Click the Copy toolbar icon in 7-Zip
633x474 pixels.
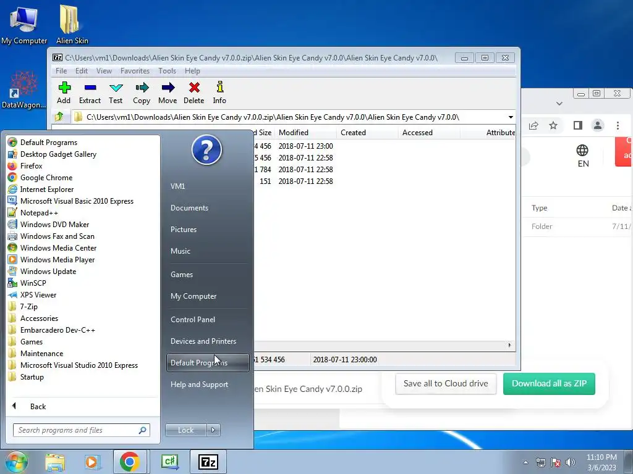click(x=142, y=93)
